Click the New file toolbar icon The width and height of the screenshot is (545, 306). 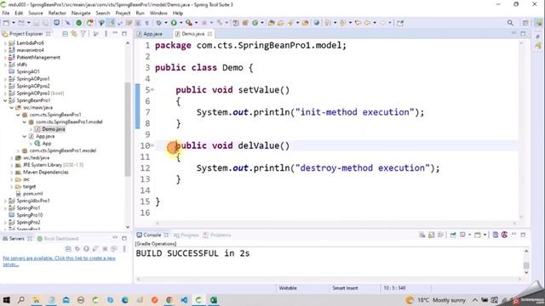pyautogui.click(x=6, y=23)
